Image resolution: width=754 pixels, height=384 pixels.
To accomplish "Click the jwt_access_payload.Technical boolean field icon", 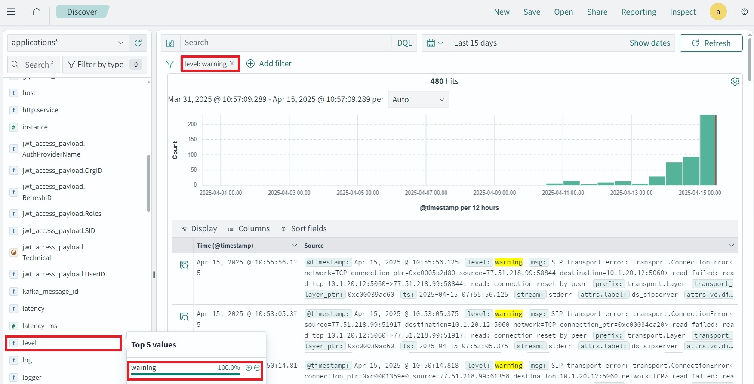I will [14, 252].
